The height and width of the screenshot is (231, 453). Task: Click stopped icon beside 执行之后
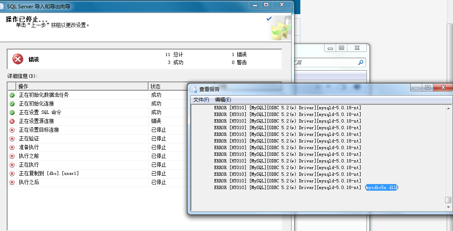tap(12, 182)
